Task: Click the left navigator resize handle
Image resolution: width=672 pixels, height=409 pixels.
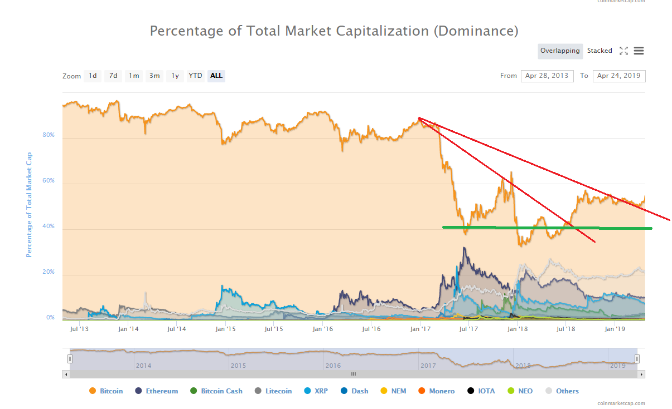Action: click(69, 359)
